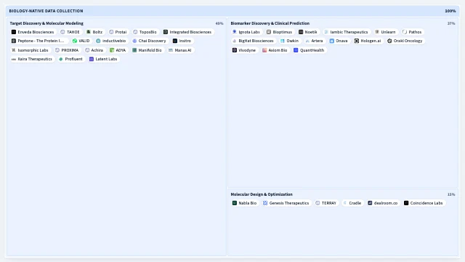Click the Profluent diamond icon
This screenshot has height=262, width=465.
click(61, 59)
